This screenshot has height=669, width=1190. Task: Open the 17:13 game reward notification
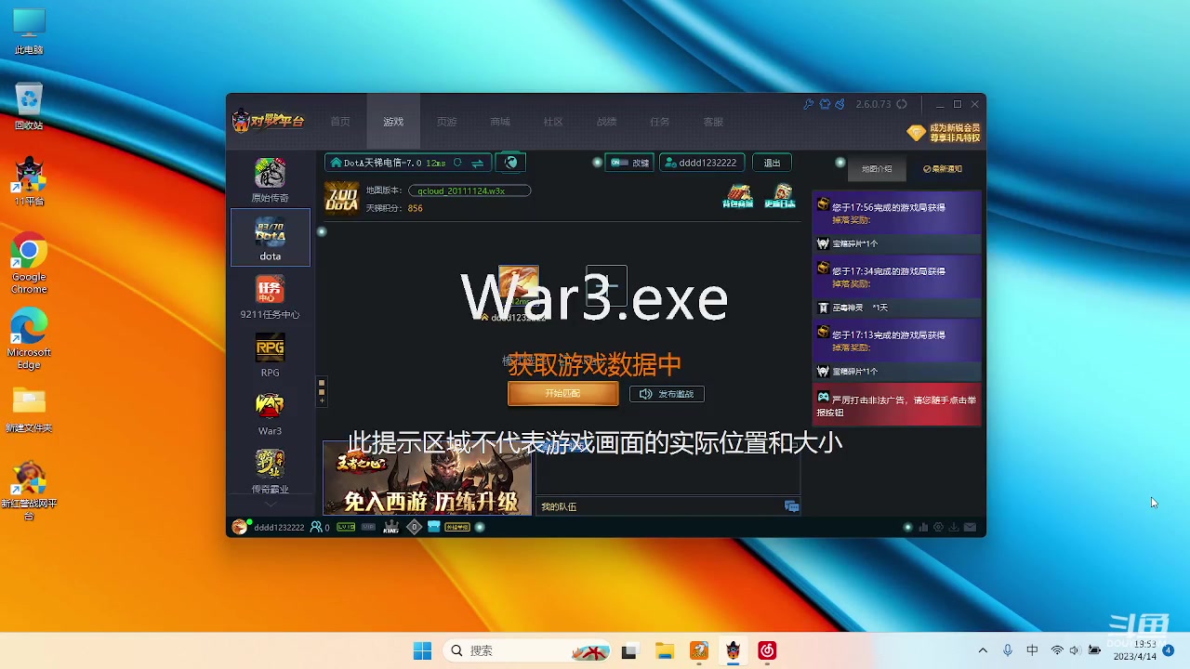click(897, 341)
